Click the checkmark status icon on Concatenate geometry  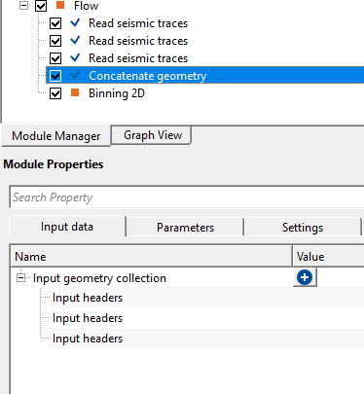(75, 75)
